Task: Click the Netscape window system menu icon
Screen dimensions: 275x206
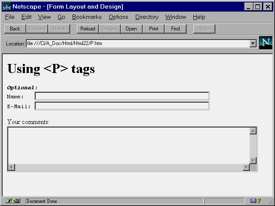Action: (x=6, y=6)
